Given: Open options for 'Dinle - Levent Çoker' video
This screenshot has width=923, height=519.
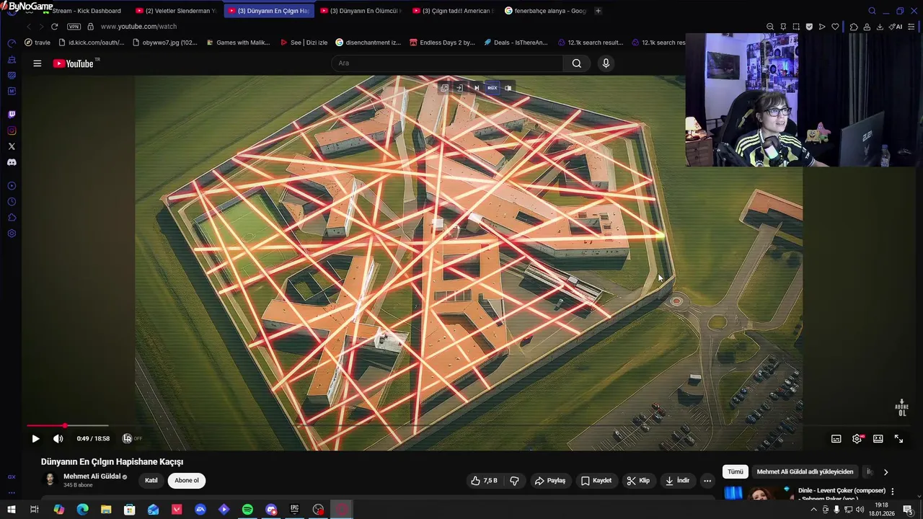Looking at the screenshot, I should click(893, 492).
